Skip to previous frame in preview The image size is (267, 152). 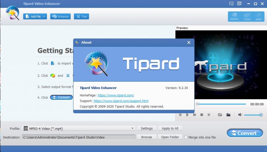[180, 115]
